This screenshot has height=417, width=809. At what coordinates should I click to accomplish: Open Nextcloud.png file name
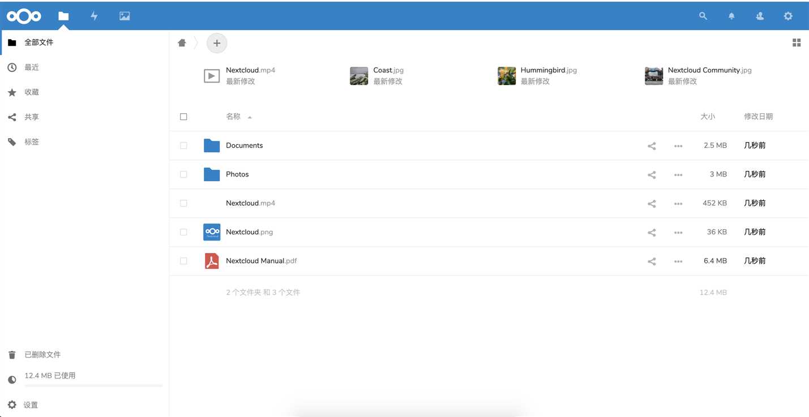[x=249, y=232]
